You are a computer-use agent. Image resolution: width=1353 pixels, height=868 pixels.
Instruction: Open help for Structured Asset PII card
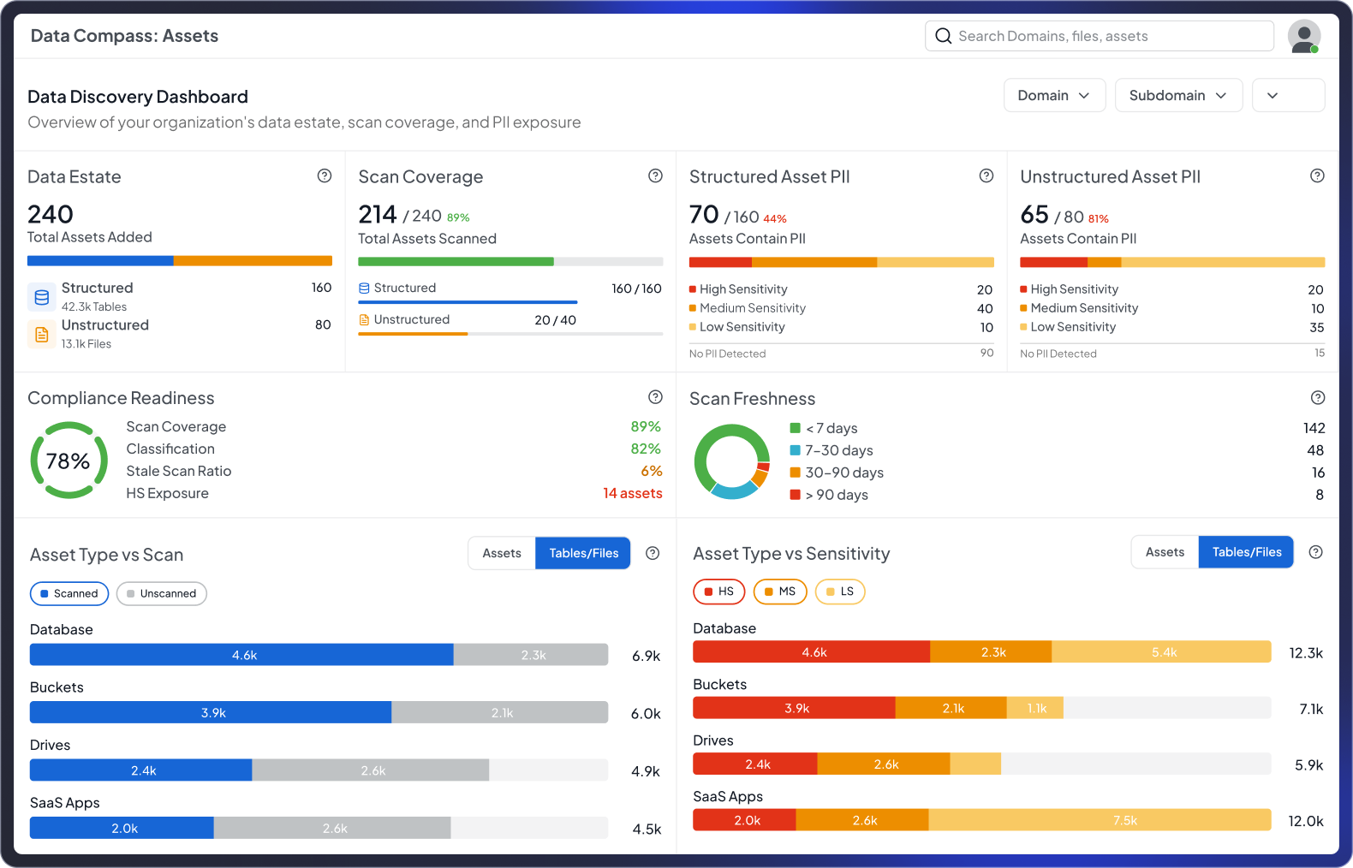click(986, 175)
